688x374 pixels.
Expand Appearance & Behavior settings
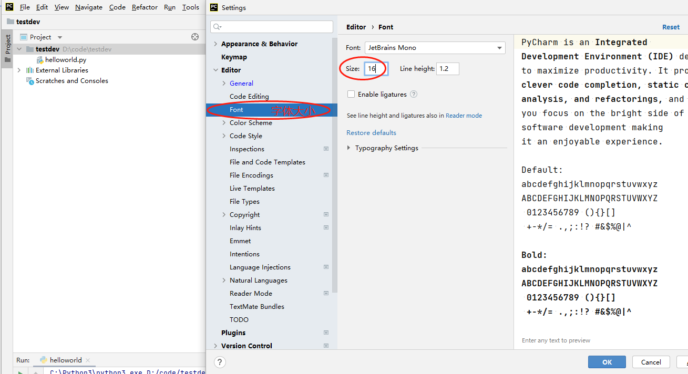215,44
